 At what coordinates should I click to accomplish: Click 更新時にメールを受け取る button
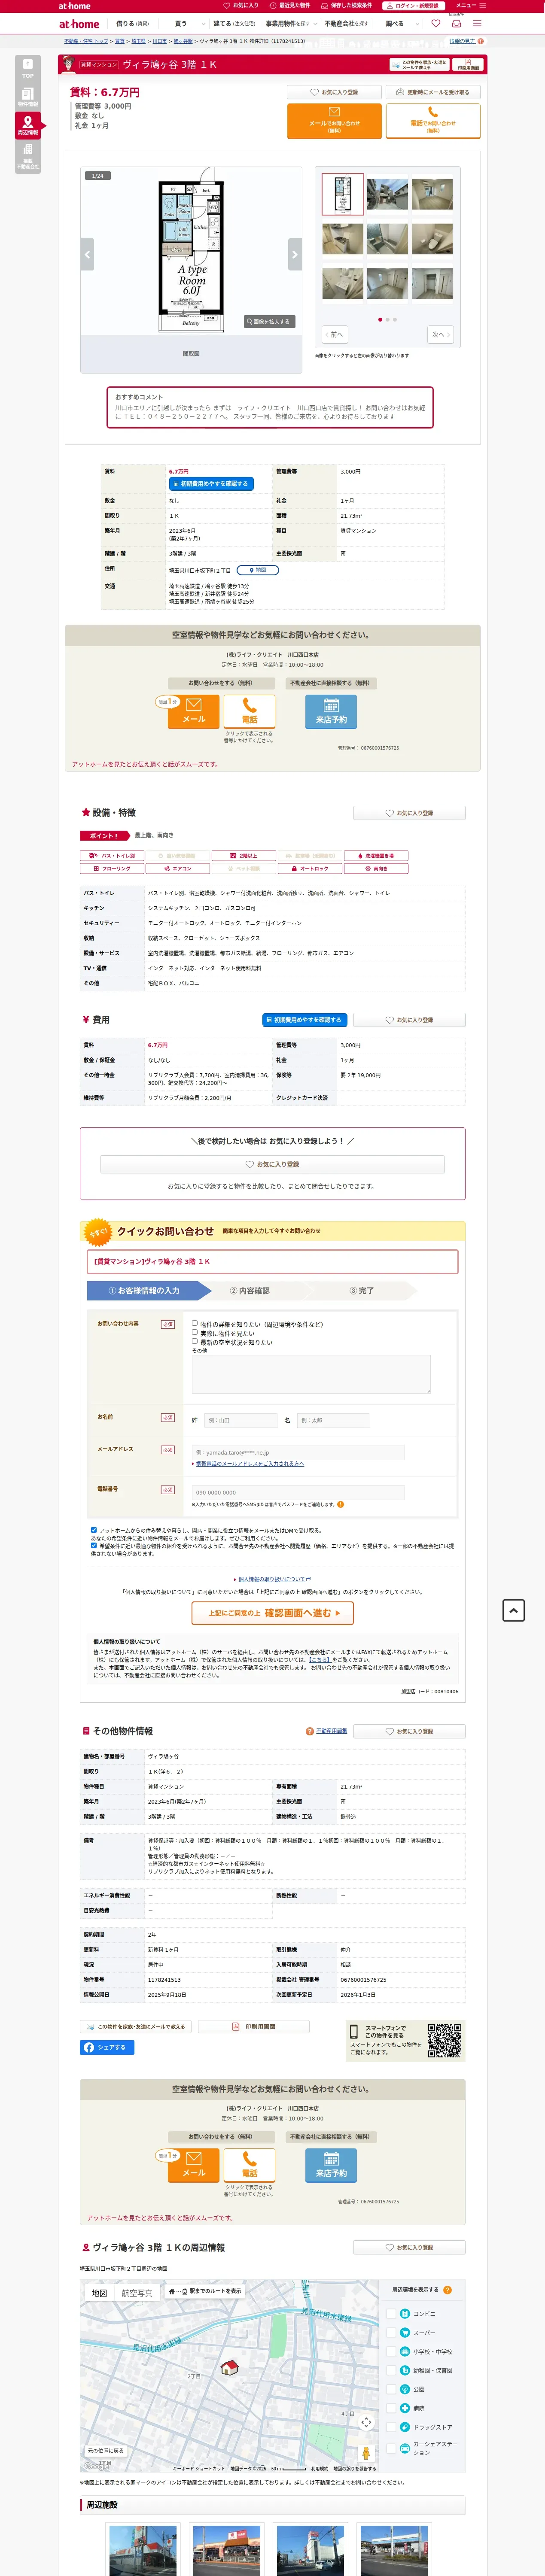click(433, 92)
